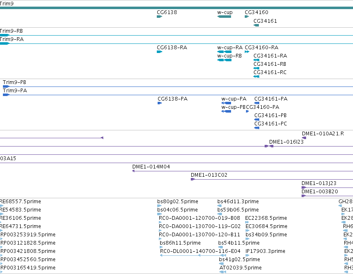
Task: Select transcript label CG34160-RA
Action: pos(262,48)
